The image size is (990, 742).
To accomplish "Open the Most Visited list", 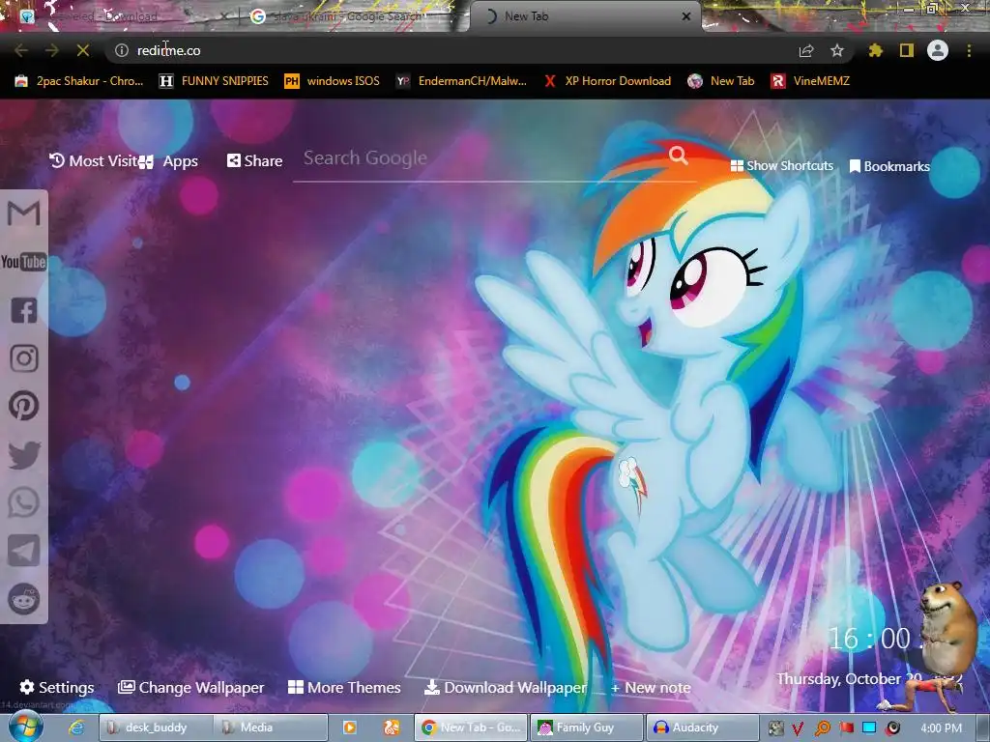I will pyautogui.click(x=94, y=161).
